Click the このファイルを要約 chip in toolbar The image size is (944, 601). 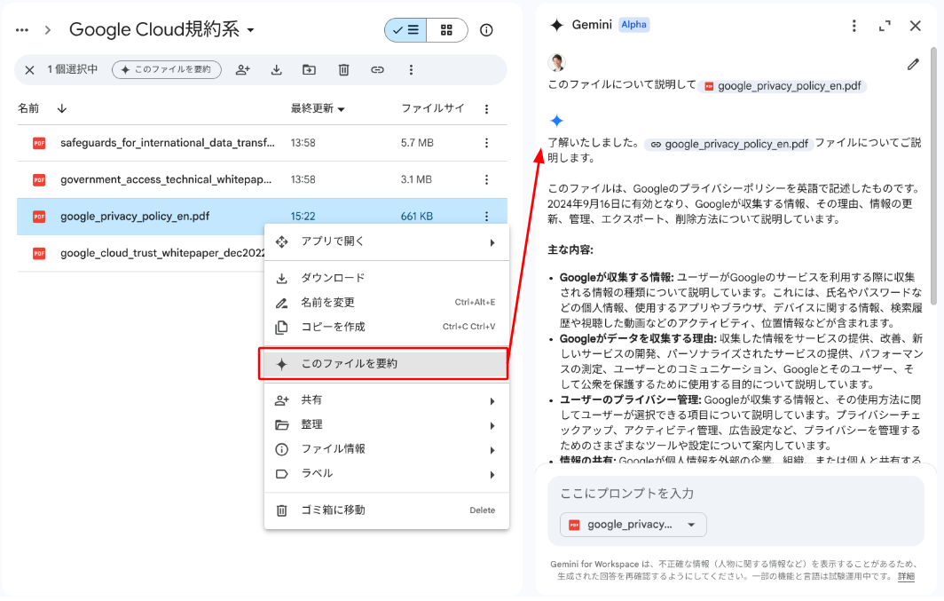pyautogui.click(x=167, y=70)
